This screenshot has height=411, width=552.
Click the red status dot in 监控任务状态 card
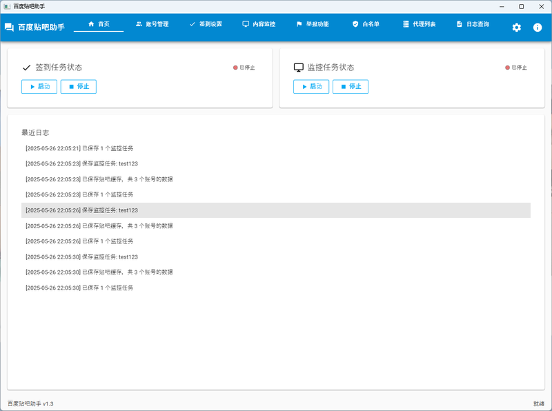pyautogui.click(x=507, y=68)
